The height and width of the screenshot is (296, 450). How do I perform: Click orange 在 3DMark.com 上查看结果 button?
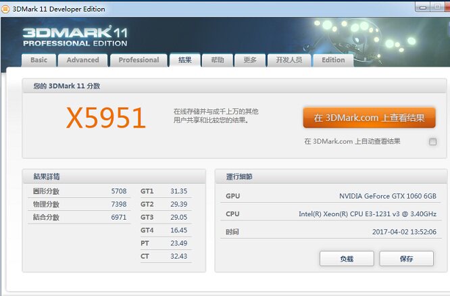click(x=369, y=118)
